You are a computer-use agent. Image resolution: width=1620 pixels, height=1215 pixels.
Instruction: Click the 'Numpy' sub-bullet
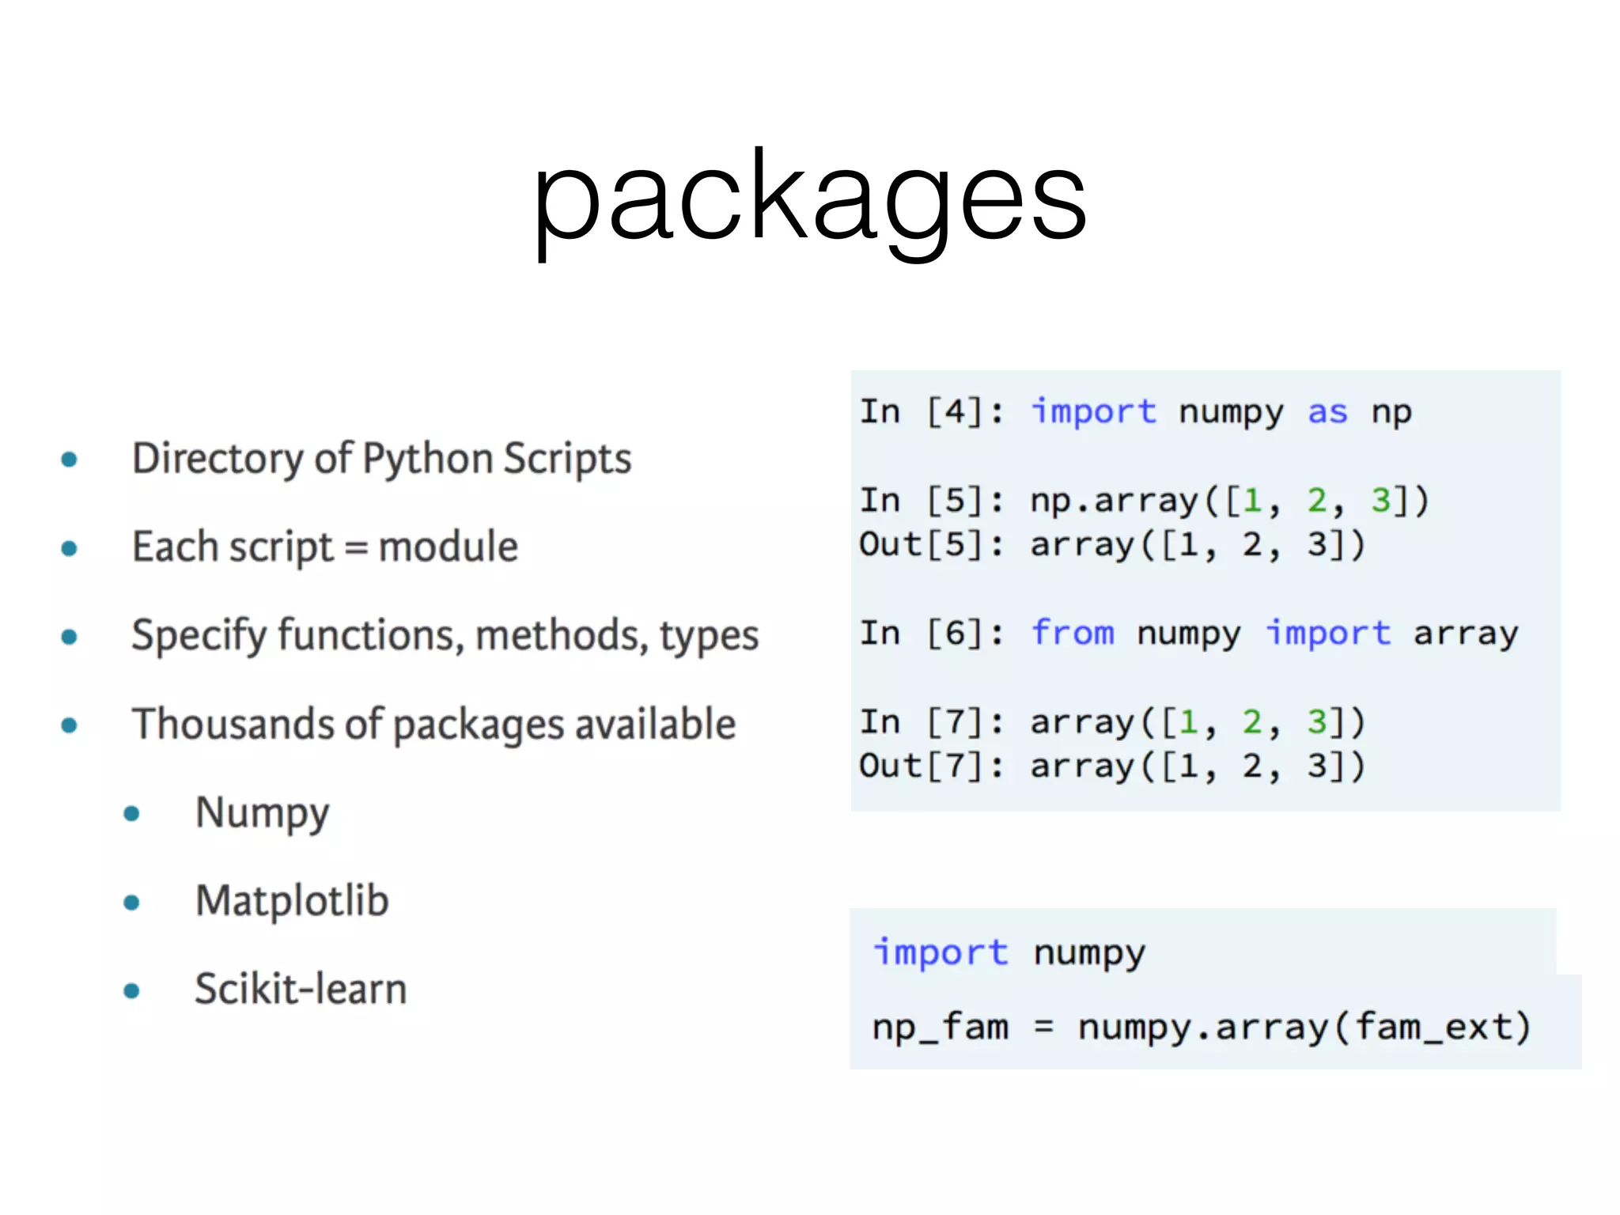pos(262,813)
